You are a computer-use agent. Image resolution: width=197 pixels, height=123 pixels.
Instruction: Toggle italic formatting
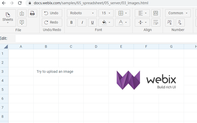click(x=82, y=22)
